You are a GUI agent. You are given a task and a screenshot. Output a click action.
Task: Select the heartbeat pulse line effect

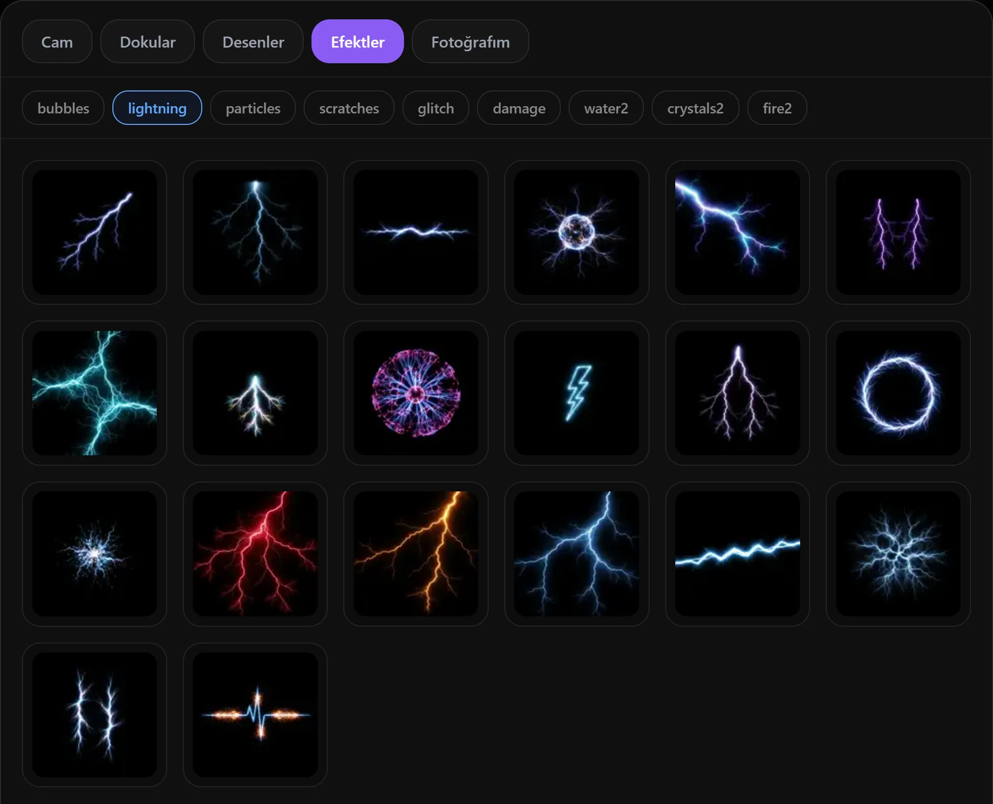255,715
